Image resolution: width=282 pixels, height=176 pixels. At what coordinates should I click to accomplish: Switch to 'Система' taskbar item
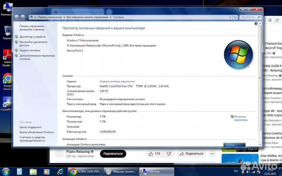point(157,172)
